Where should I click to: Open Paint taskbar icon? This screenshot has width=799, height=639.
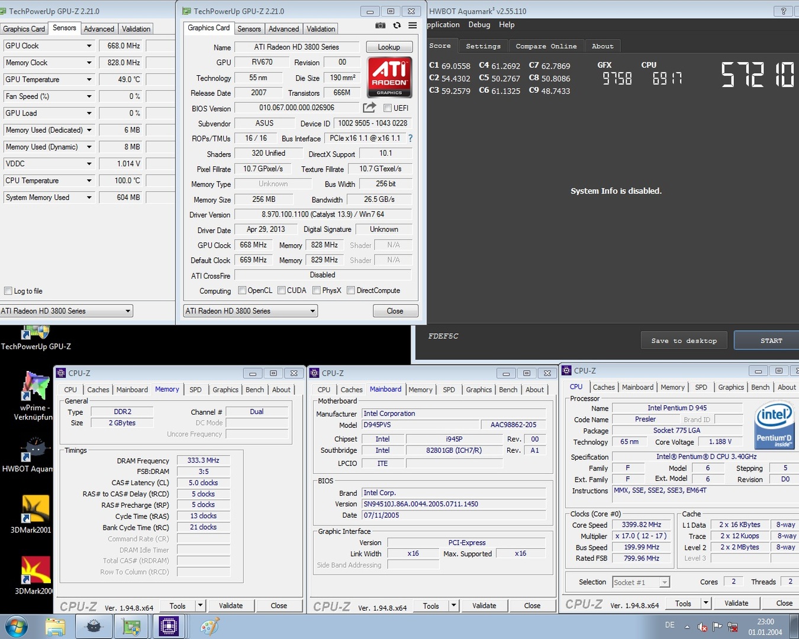coord(209,627)
